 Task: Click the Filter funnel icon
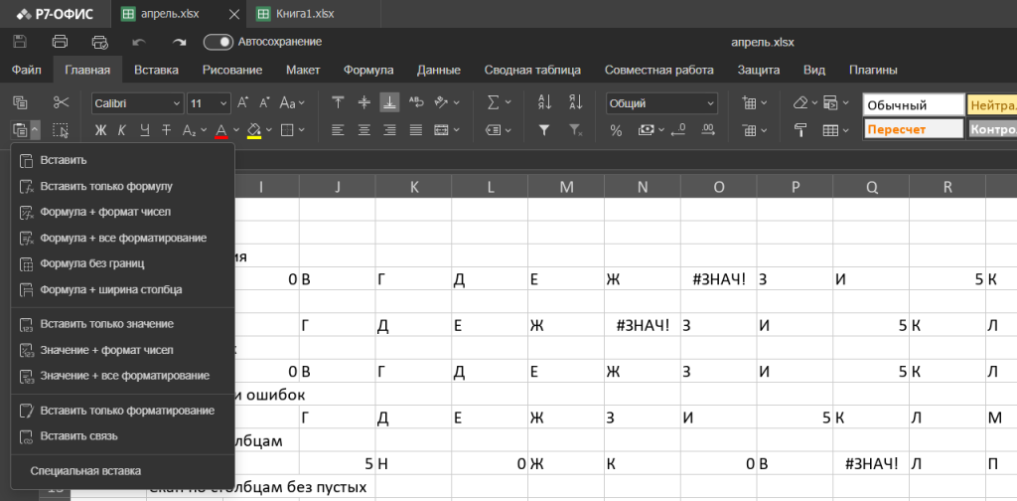(545, 130)
